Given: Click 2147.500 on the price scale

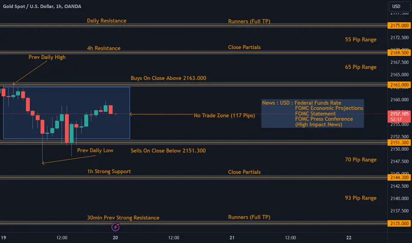Looking at the screenshot, I should point(399,162).
